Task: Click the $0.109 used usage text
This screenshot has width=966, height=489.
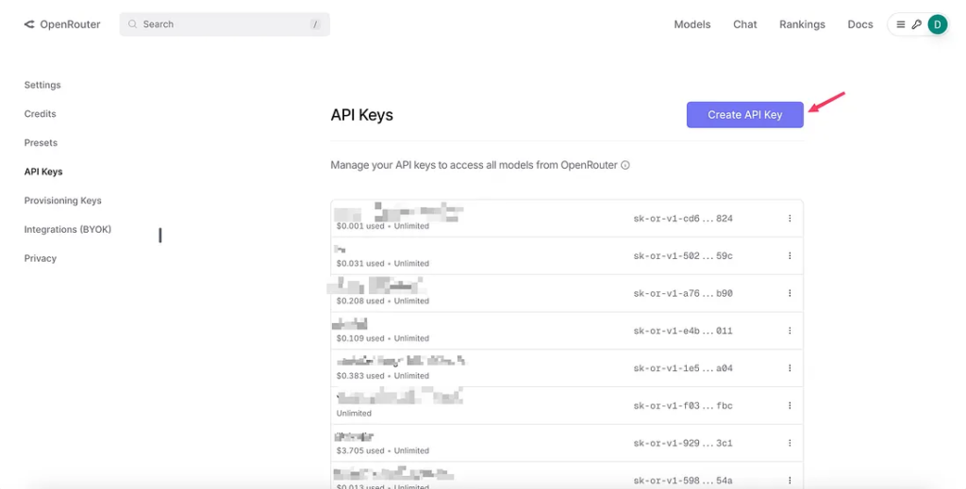Action: (x=360, y=338)
